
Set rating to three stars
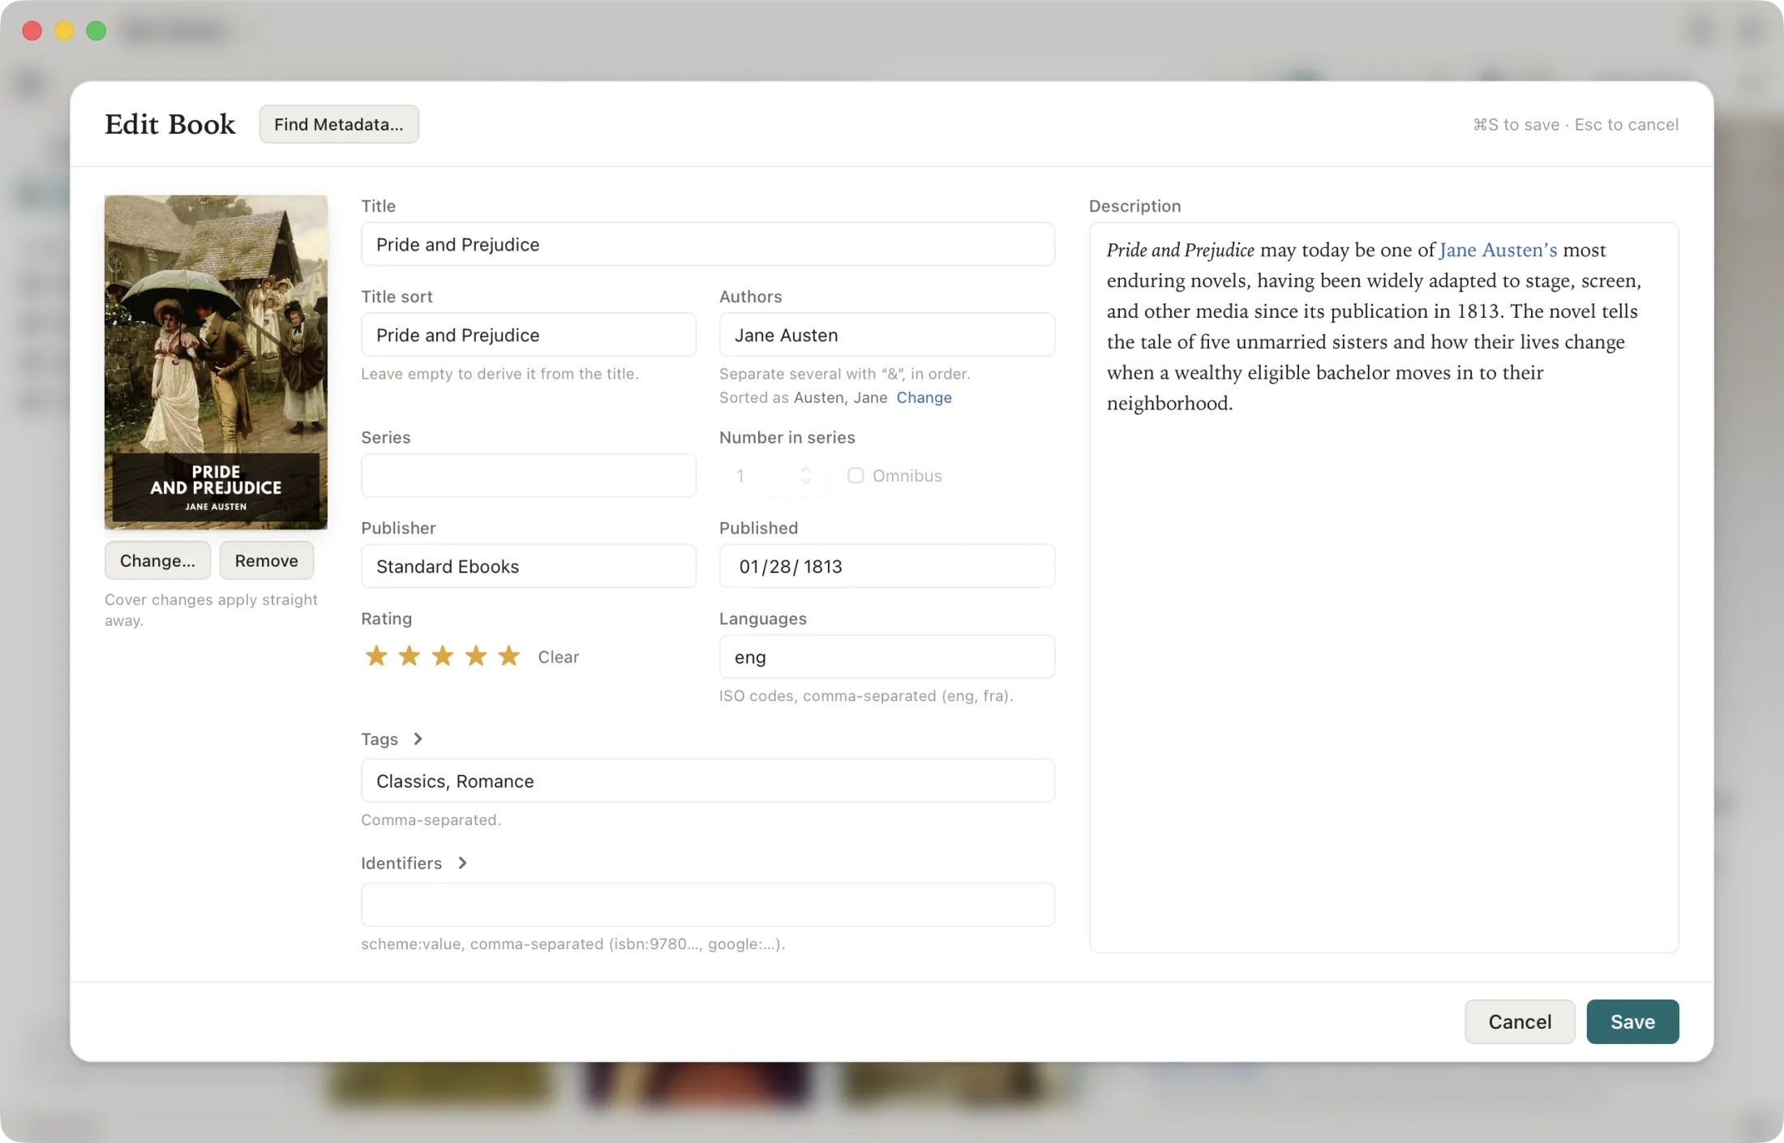[x=443, y=656]
